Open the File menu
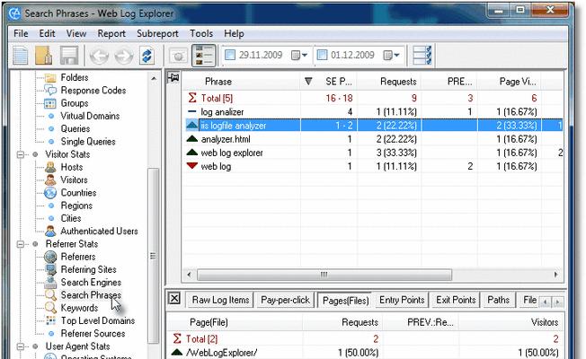This screenshot has width=586, height=359. pos(21,33)
